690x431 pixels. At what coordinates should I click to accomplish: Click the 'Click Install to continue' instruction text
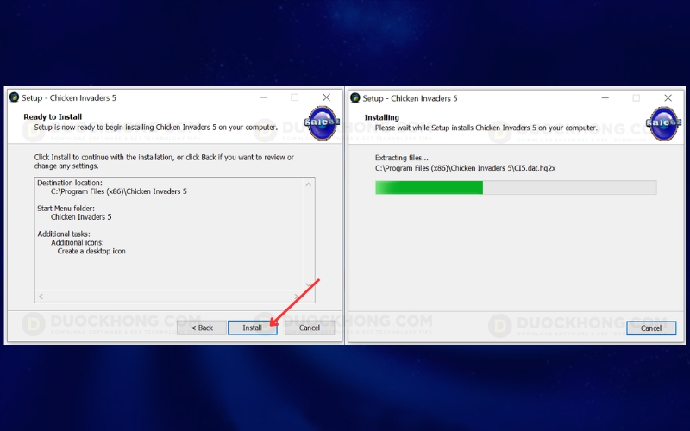pyautogui.click(x=164, y=161)
